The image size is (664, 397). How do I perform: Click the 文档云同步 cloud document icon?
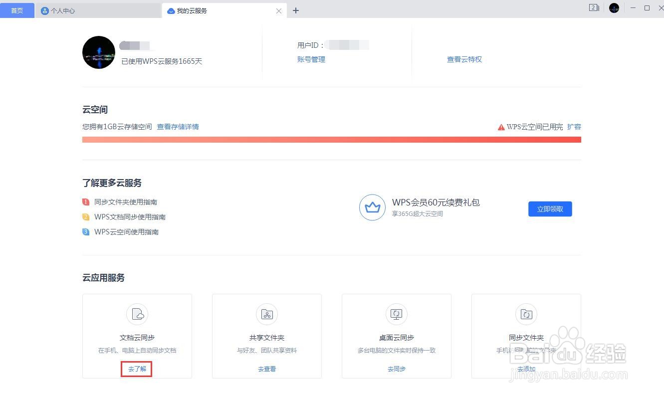click(x=137, y=314)
